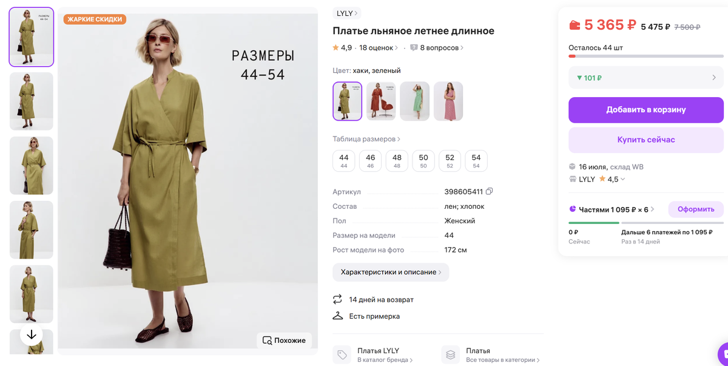Open the Таблица размеров size chart
728x366 pixels.
click(366, 139)
